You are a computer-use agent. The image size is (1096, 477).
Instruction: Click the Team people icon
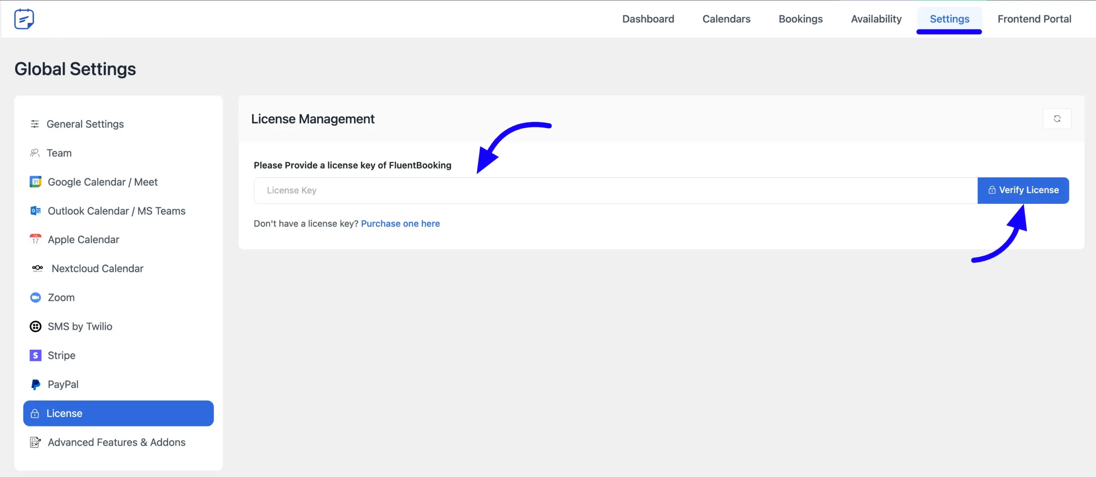pos(35,153)
